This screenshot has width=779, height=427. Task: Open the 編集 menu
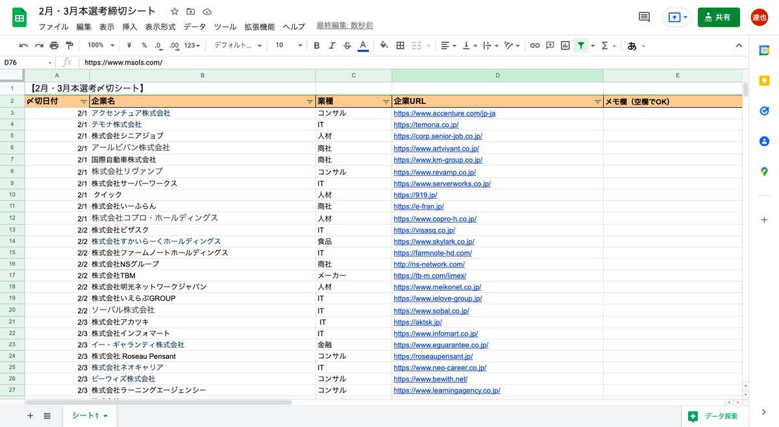click(x=84, y=27)
